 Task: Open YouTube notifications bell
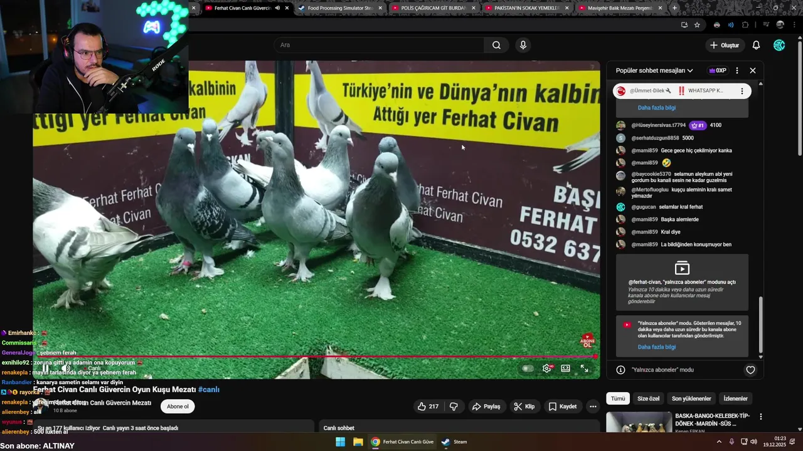756,45
